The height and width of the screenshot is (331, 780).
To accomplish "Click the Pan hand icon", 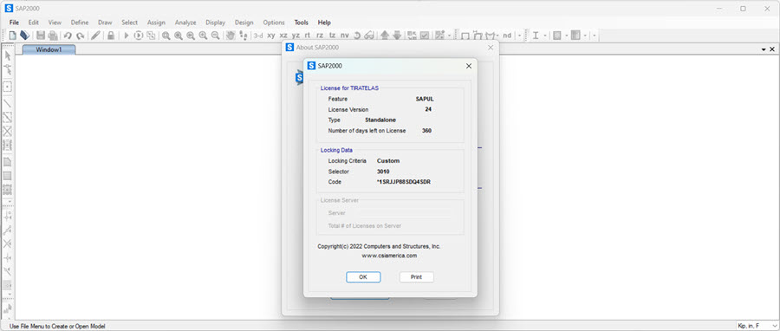I will point(231,36).
